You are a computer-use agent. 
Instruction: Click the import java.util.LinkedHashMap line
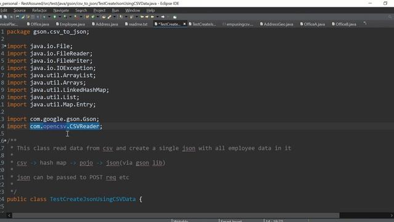click(58, 90)
